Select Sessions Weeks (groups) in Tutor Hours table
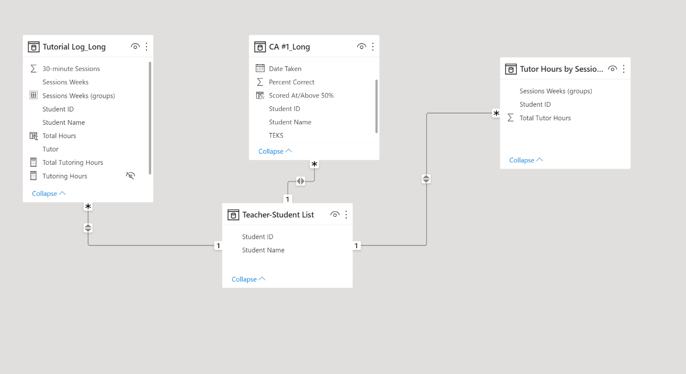 [556, 91]
